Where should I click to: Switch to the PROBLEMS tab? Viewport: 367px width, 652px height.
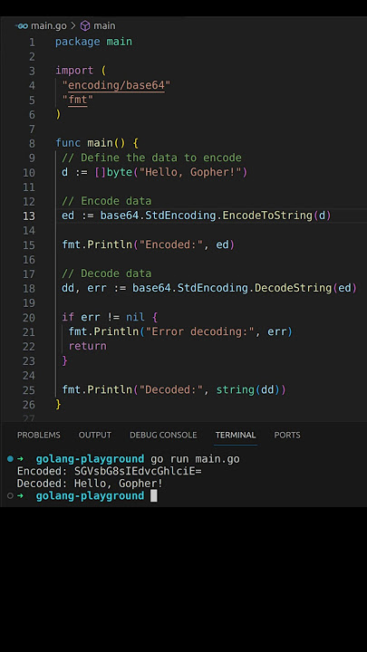39,435
